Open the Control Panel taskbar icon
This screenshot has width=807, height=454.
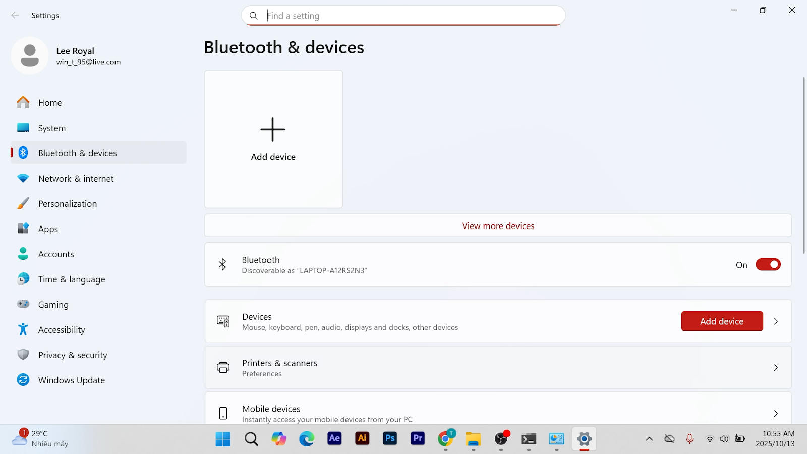[x=556, y=439]
